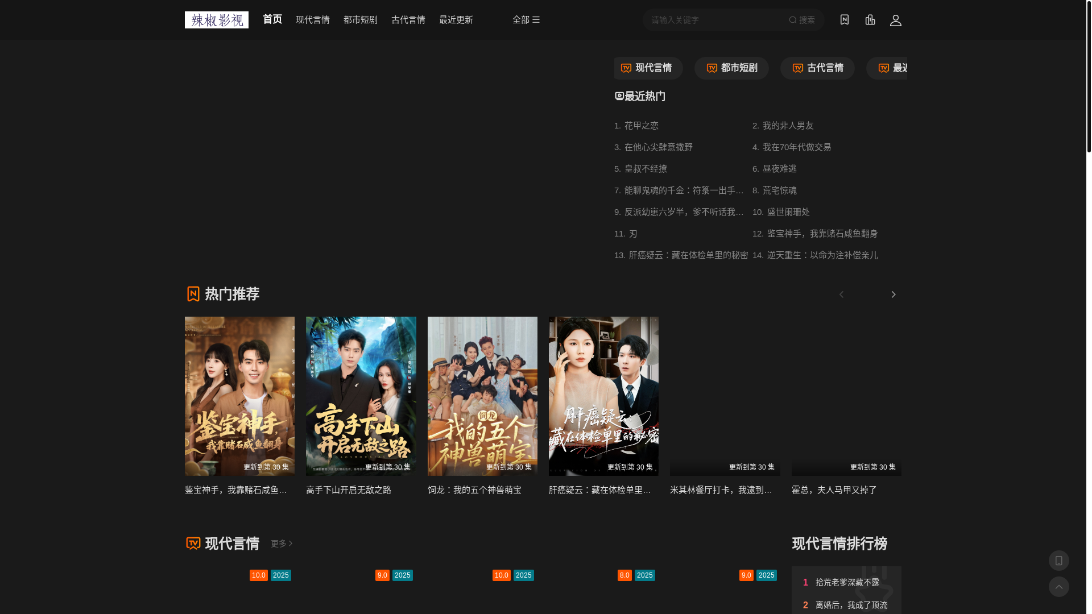
Task: Open the 最近更新 navigation tab
Action: click(x=456, y=20)
